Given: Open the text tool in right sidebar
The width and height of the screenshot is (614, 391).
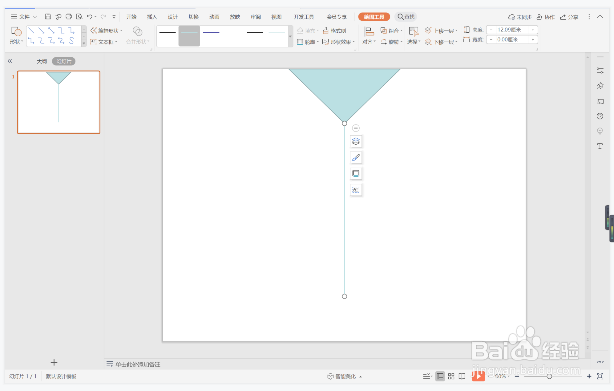Looking at the screenshot, I should point(600,146).
